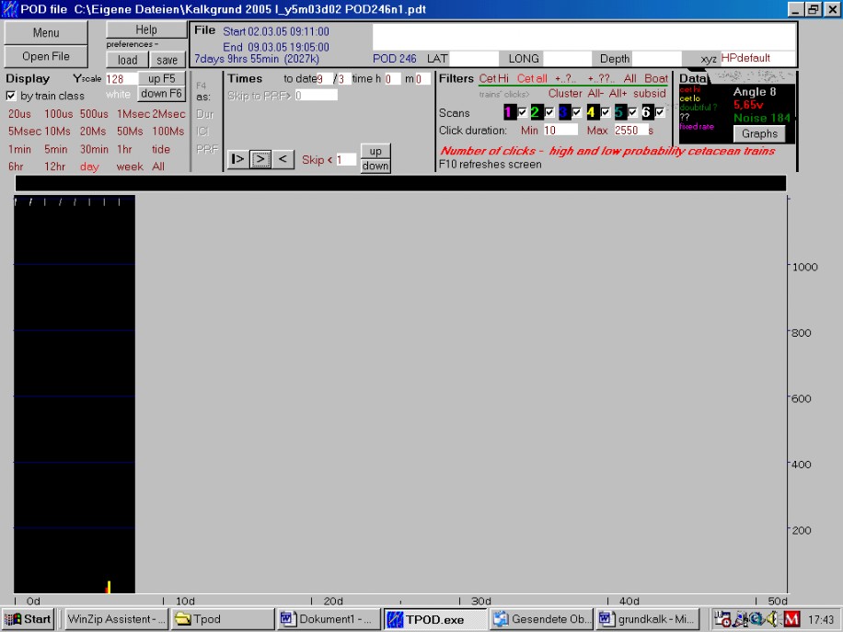Increase Skip value with the up button
The width and height of the screenshot is (843, 632).
point(375,152)
